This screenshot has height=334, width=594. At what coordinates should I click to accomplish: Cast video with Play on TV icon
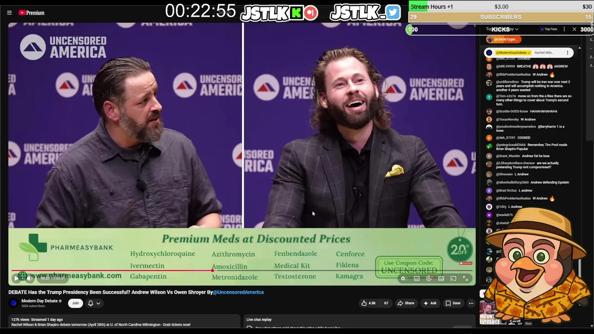tap(453, 278)
